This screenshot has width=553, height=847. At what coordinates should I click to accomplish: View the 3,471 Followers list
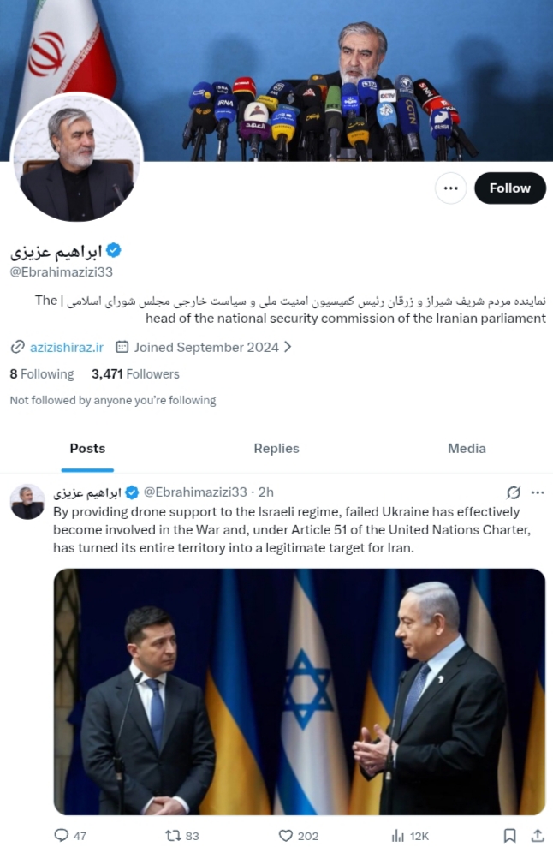[135, 373]
